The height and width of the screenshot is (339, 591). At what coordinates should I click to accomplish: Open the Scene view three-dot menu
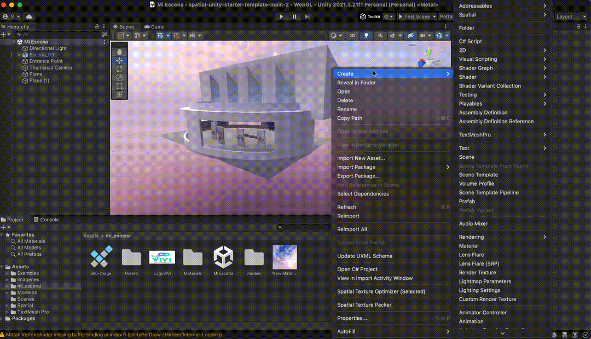click(445, 27)
